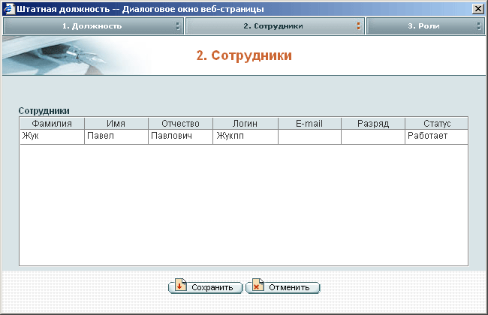Viewport: 488px width, 315px height.
Task: Select the Павел name cell
Action: pos(116,136)
